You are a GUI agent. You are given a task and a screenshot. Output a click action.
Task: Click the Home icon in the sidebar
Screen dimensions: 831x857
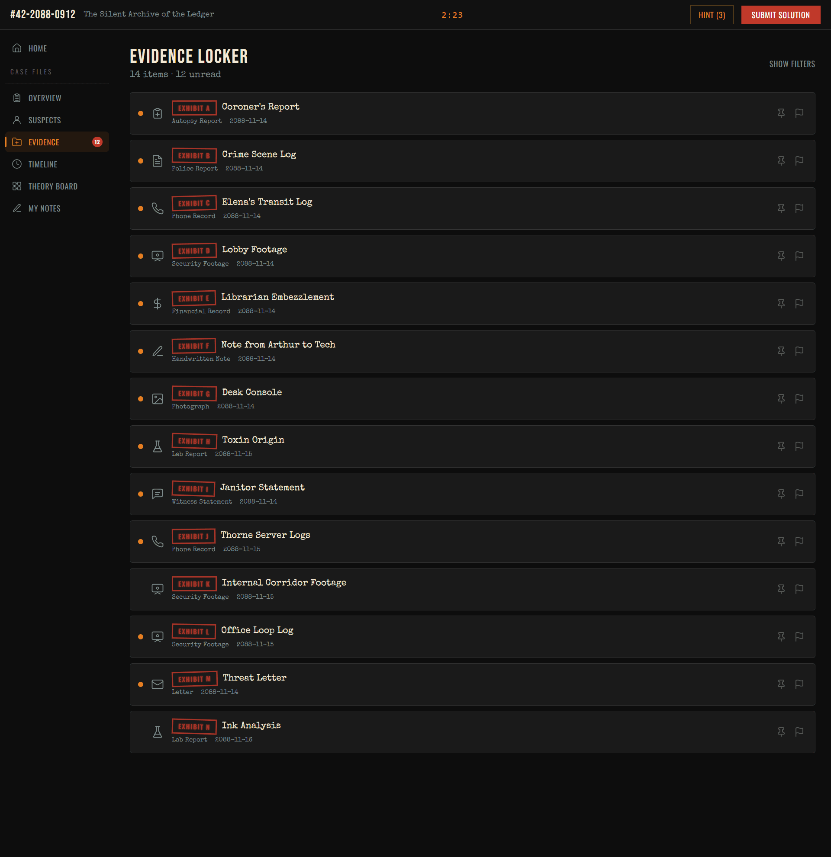coord(17,48)
